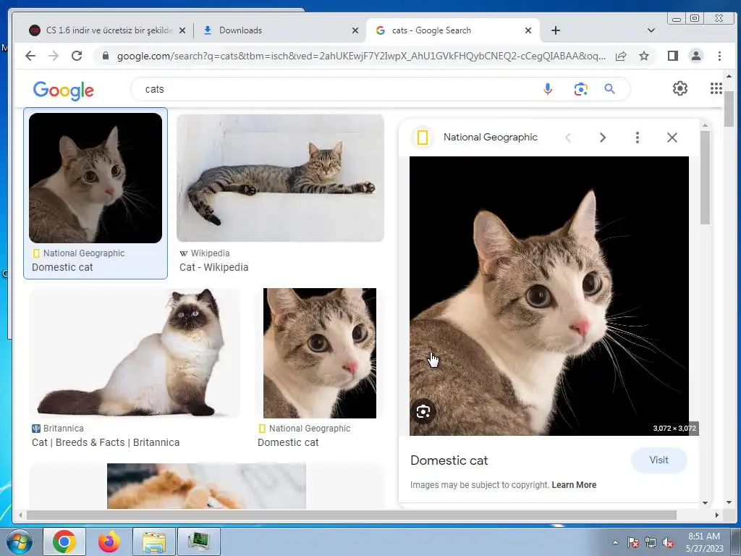This screenshot has width=741, height=556.
Task: Open Britannica Himalayan cat thumbnail
Action: point(135,353)
